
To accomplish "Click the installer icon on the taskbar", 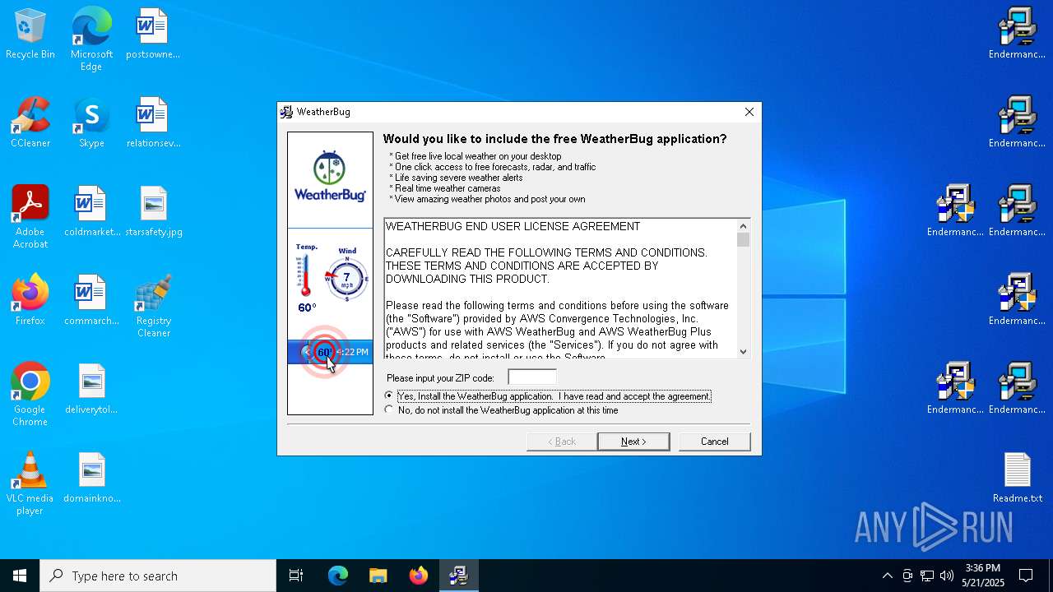I will 458,576.
